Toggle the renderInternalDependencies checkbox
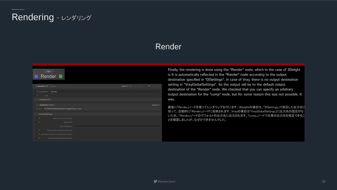Image resolution: width=337 pixels, height=190 pixels. tap(75, 130)
